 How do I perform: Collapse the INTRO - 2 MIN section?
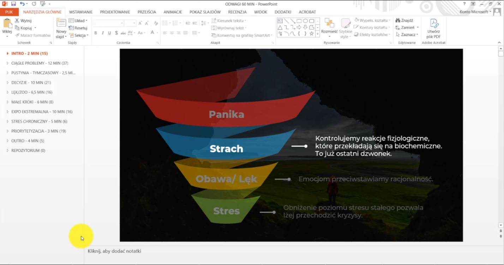coord(8,54)
